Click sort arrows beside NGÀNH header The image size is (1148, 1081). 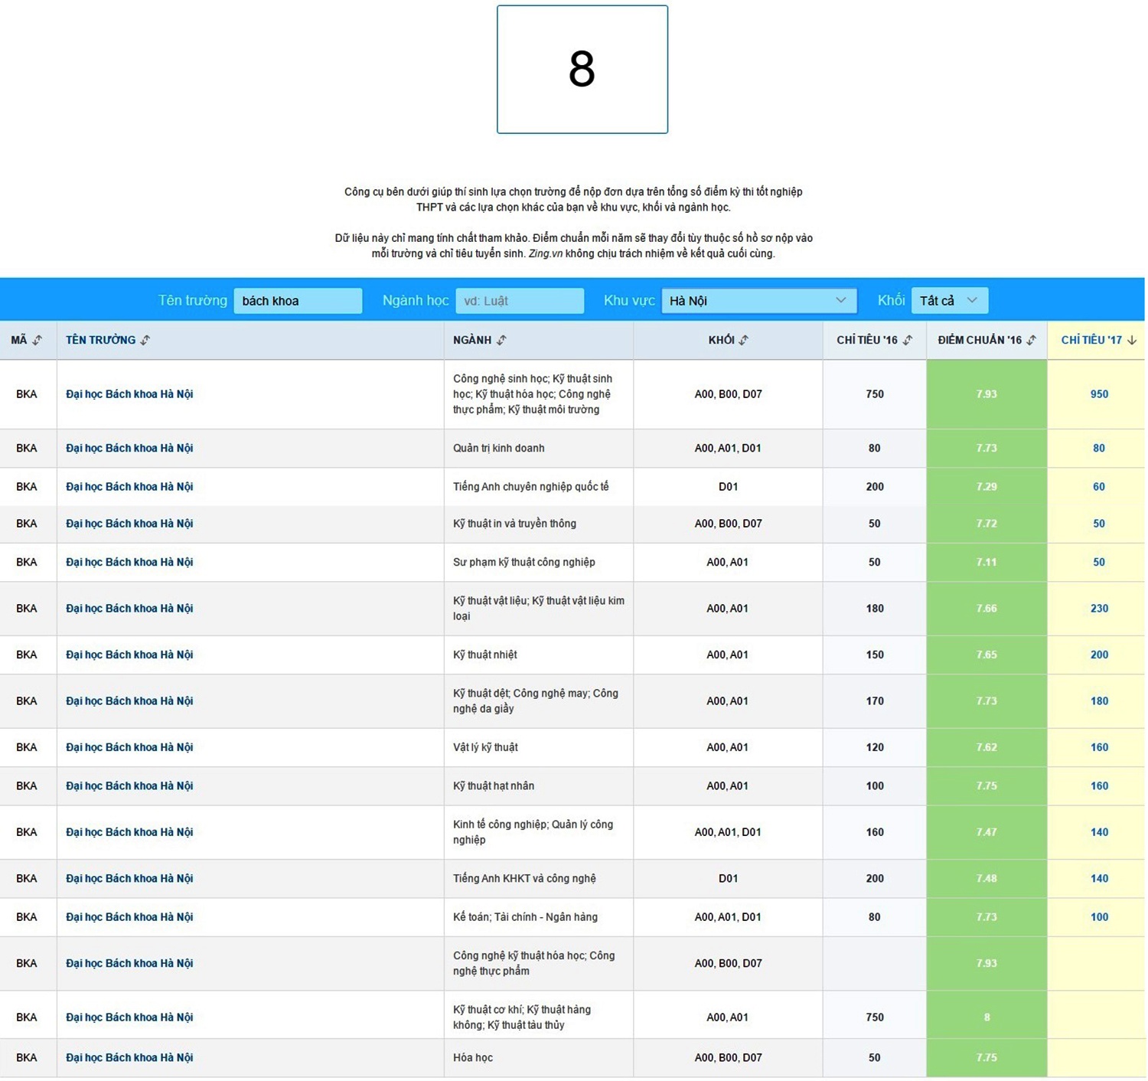coord(501,340)
